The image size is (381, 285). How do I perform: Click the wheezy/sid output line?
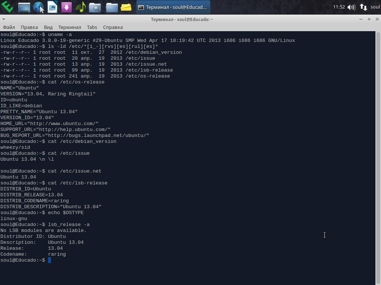tap(15, 147)
